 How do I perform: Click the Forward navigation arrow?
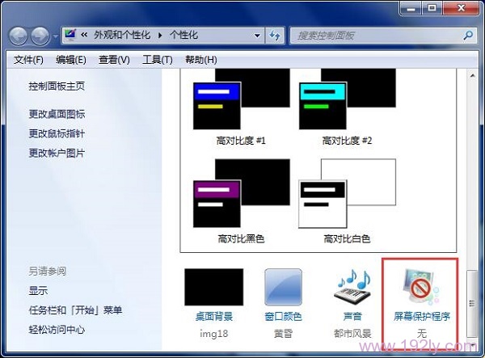pyautogui.click(x=40, y=36)
